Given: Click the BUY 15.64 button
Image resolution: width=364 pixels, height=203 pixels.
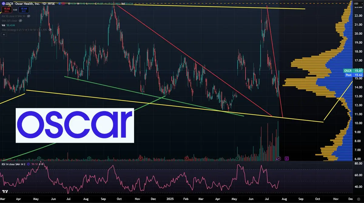Looking at the screenshot, I should [x=24, y=10].
